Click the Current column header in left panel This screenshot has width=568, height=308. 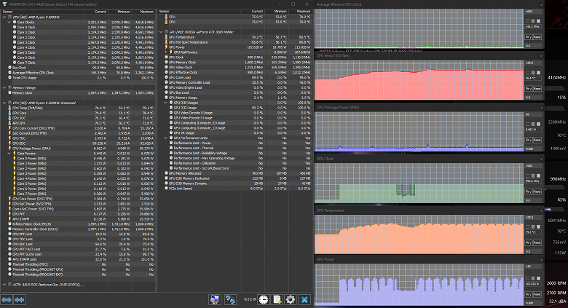[x=100, y=12]
